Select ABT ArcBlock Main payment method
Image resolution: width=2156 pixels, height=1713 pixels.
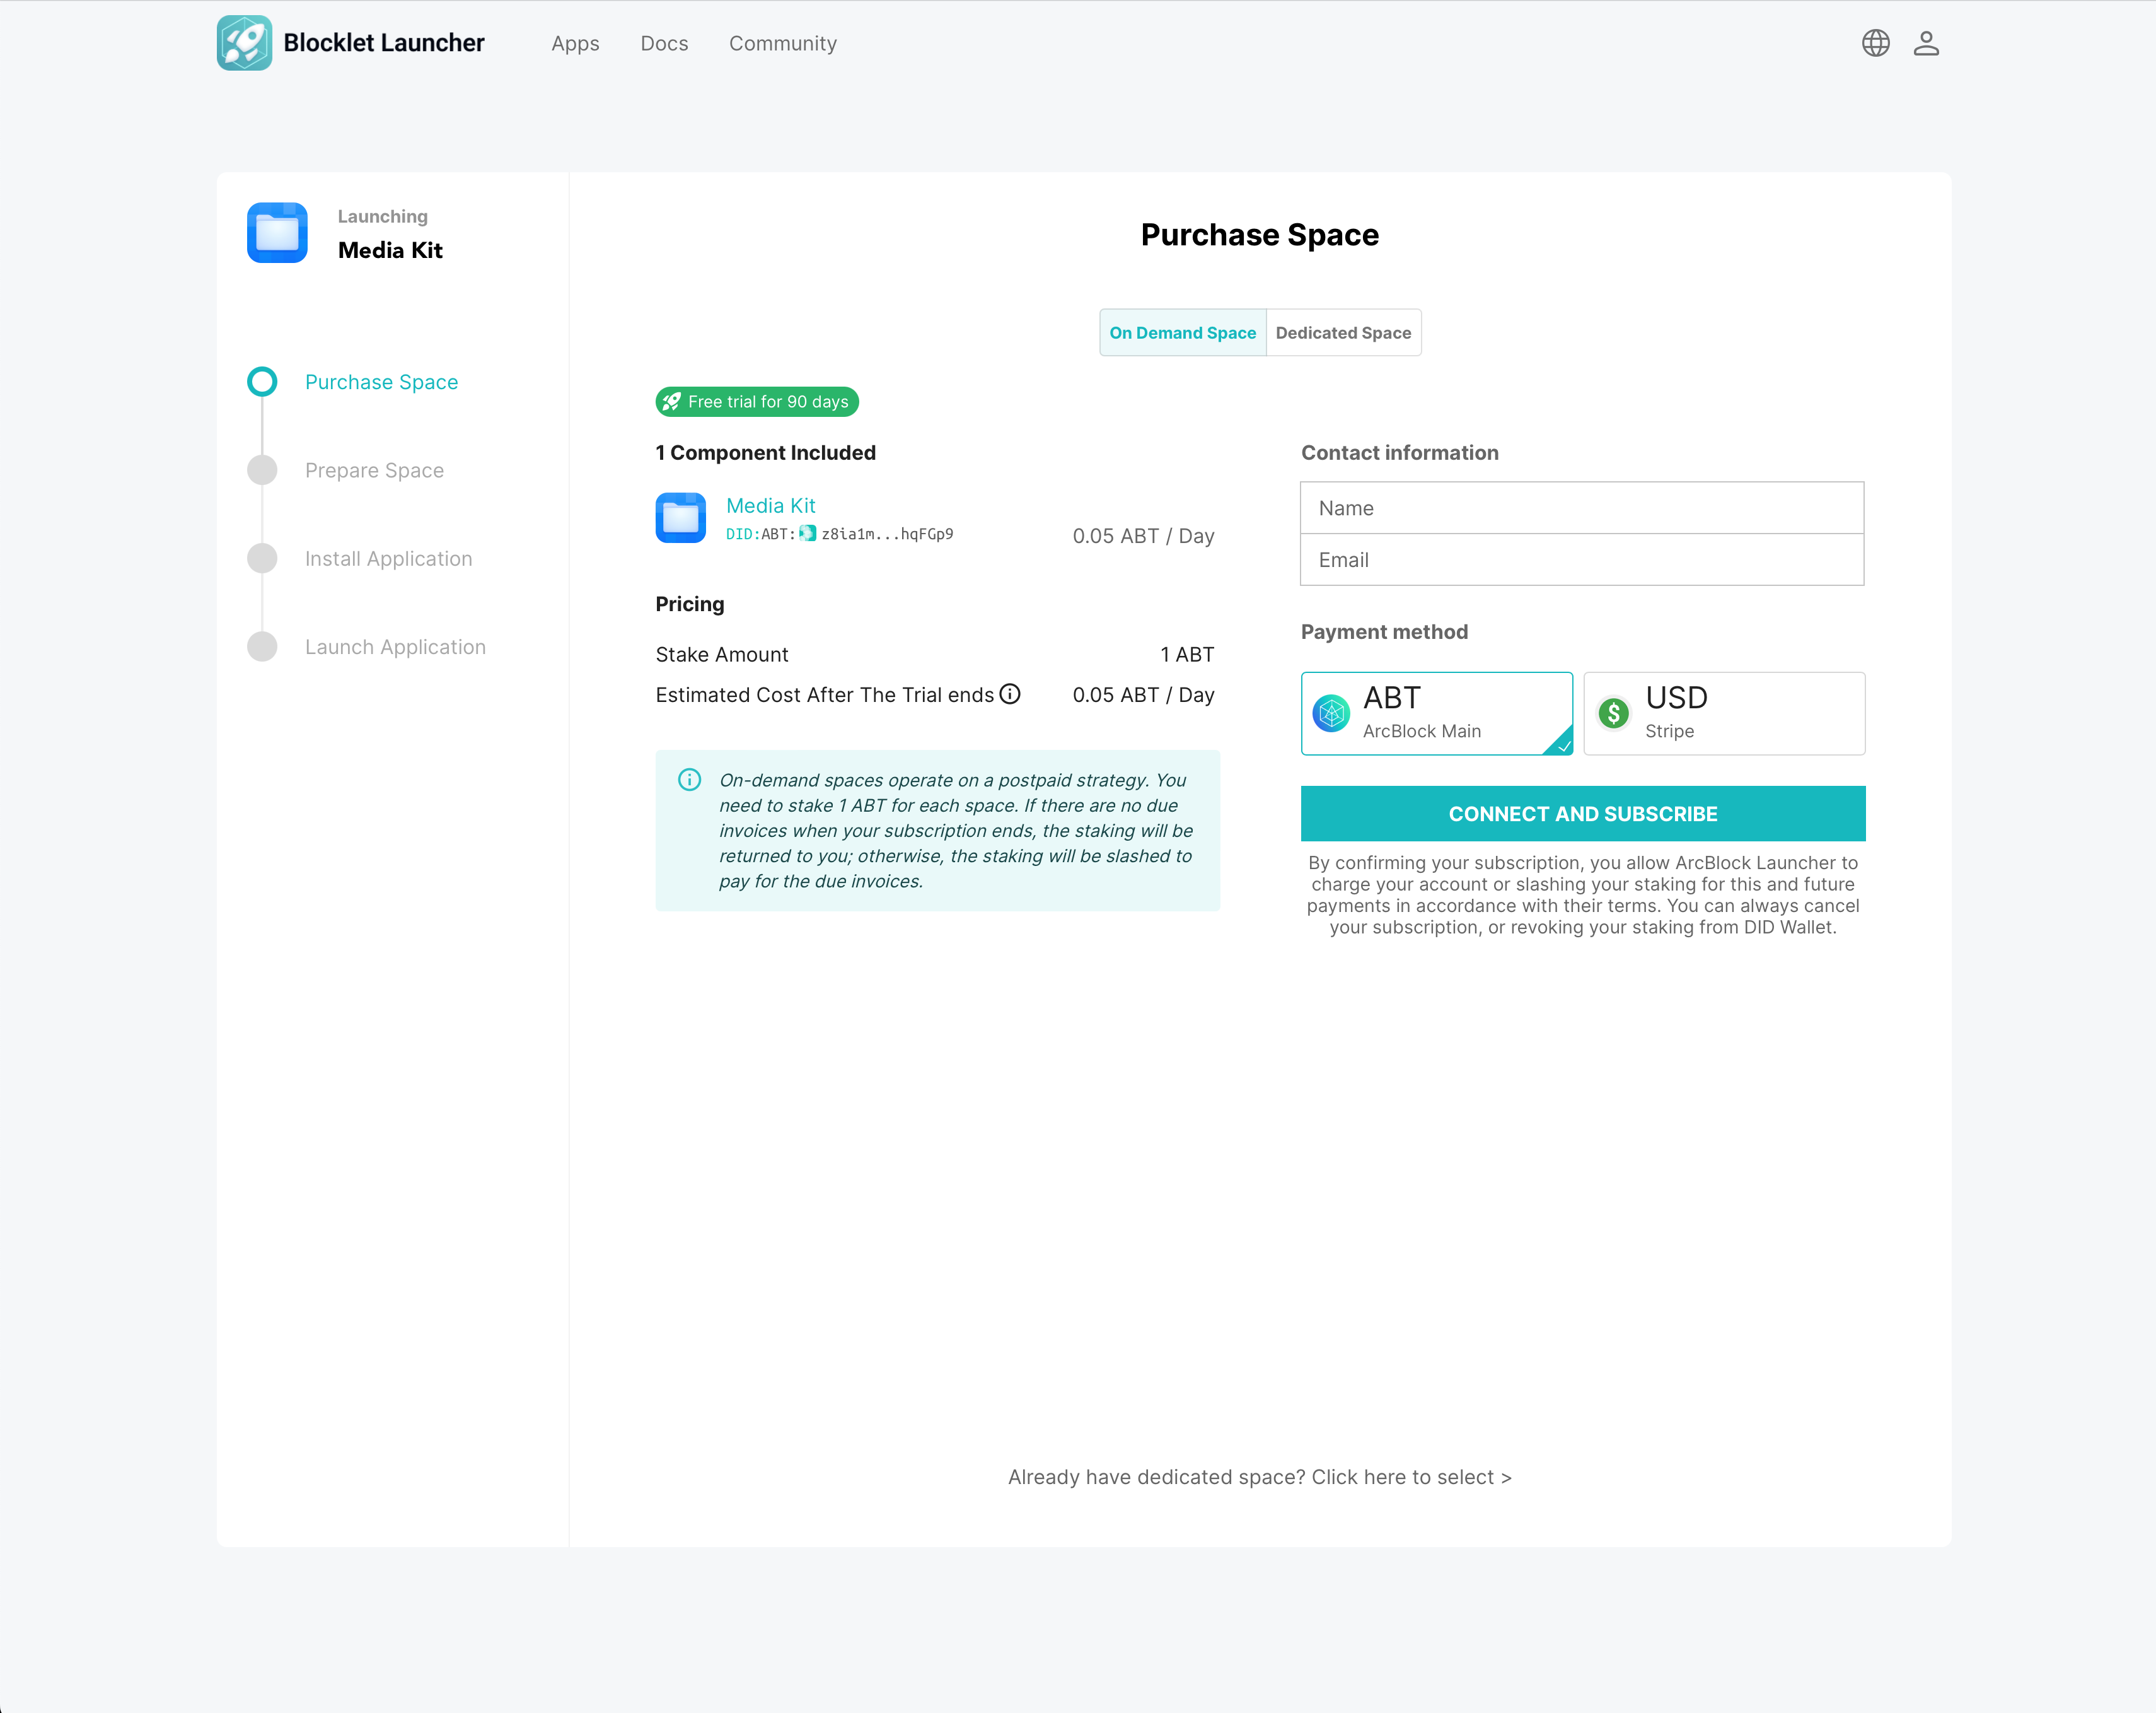tap(1436, 713)
